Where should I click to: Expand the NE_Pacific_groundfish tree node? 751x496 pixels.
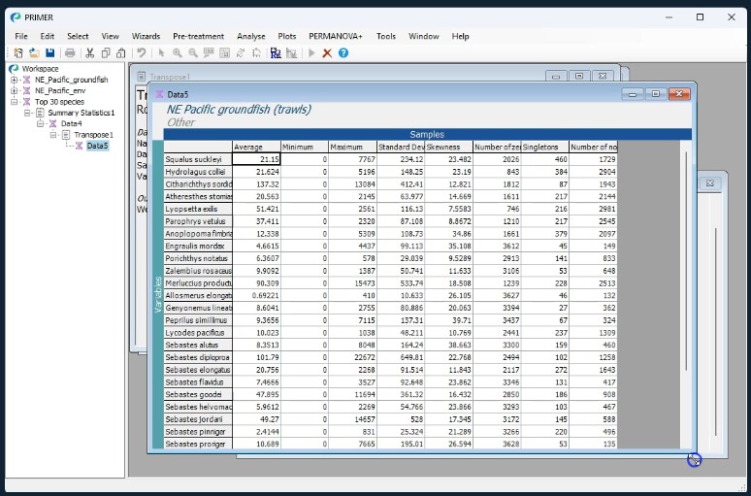pos(14,80)
